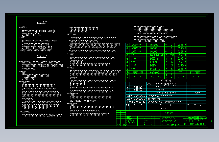This screenshot has width=219, height=142.
Task: Click drawing number 025404
Action: pos(138,87)
